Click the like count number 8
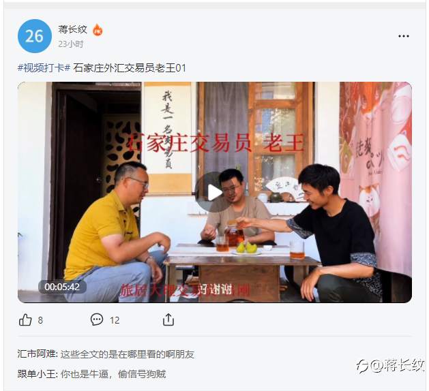The image size is (429, 391). (x=40, y=320)
